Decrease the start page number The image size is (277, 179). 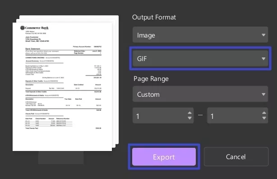pos(189,118)
